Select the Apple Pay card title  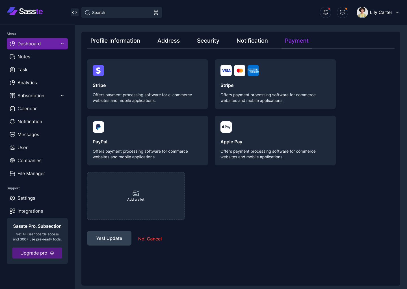coord(231,142)
